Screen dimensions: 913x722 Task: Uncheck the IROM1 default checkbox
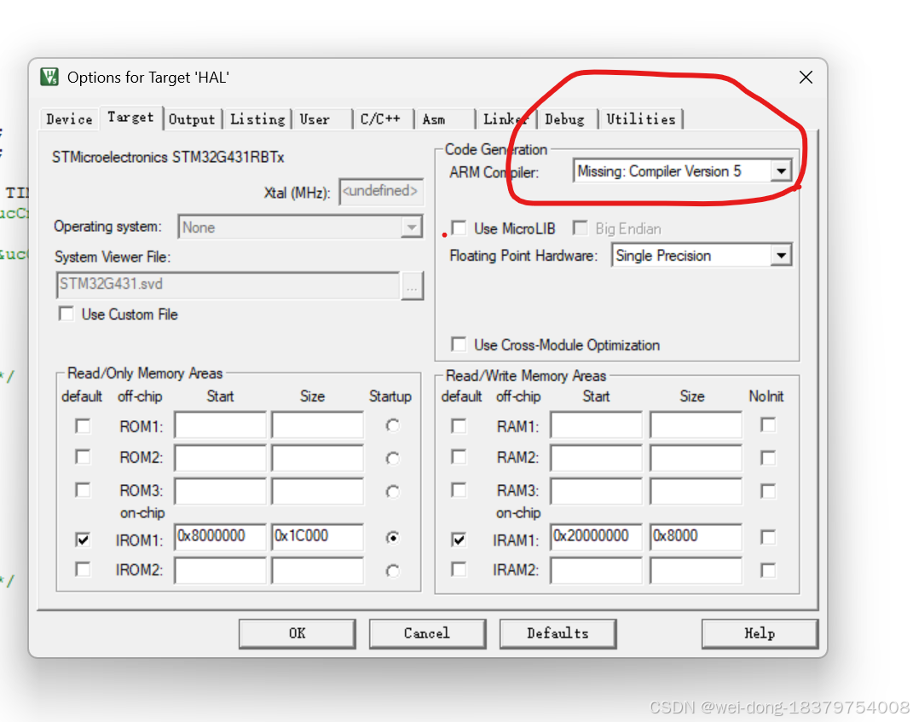[83, 540]
